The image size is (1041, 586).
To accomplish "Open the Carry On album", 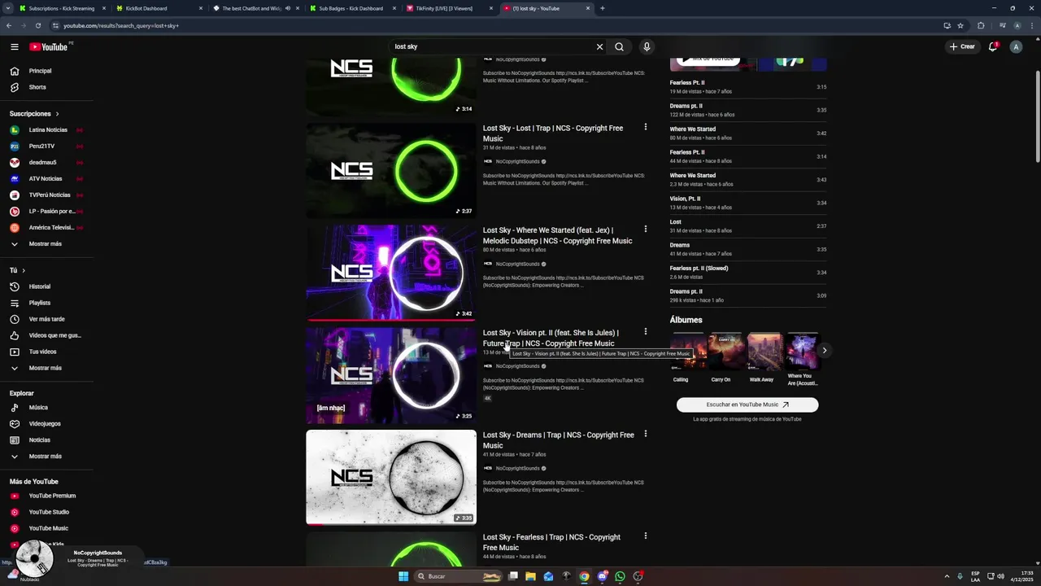I will (725, 358).
